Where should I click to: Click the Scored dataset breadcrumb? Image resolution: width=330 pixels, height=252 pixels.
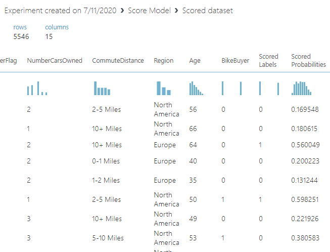click(207, 11)
